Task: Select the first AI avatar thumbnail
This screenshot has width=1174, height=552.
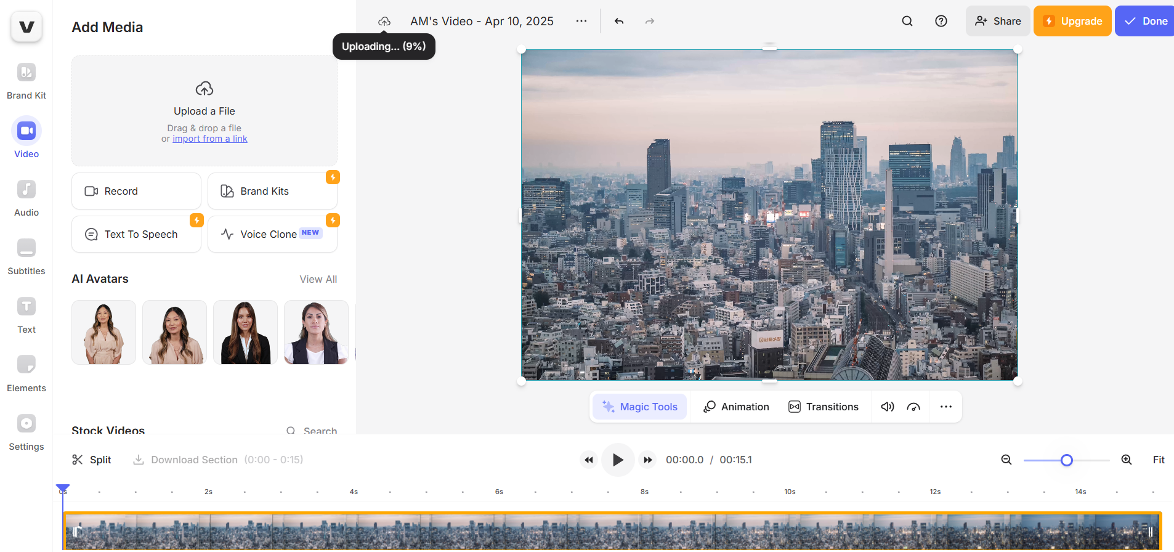Action: point(103,332)
